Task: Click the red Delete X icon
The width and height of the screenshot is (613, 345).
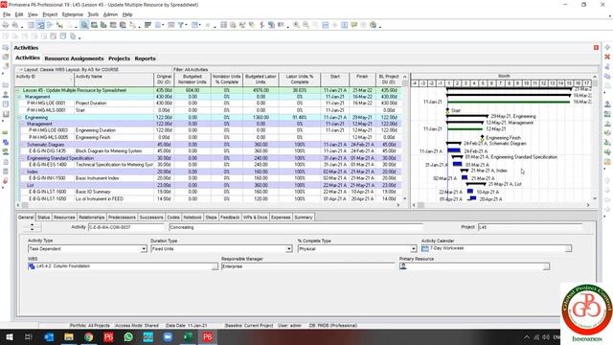Action: [607, 57]
